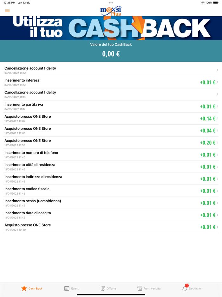
Task: Open the Inserimento interessi entry
Action: tap(111, 82)
